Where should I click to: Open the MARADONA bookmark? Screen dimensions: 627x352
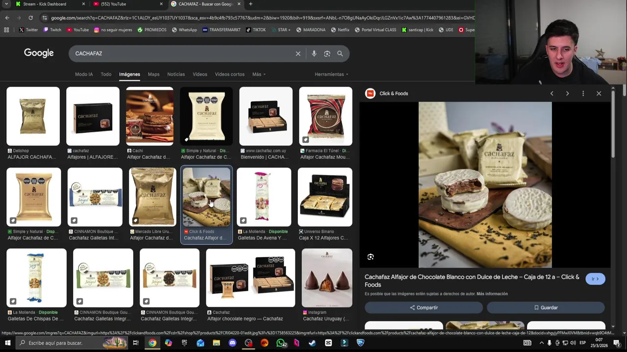click(311, 30)
